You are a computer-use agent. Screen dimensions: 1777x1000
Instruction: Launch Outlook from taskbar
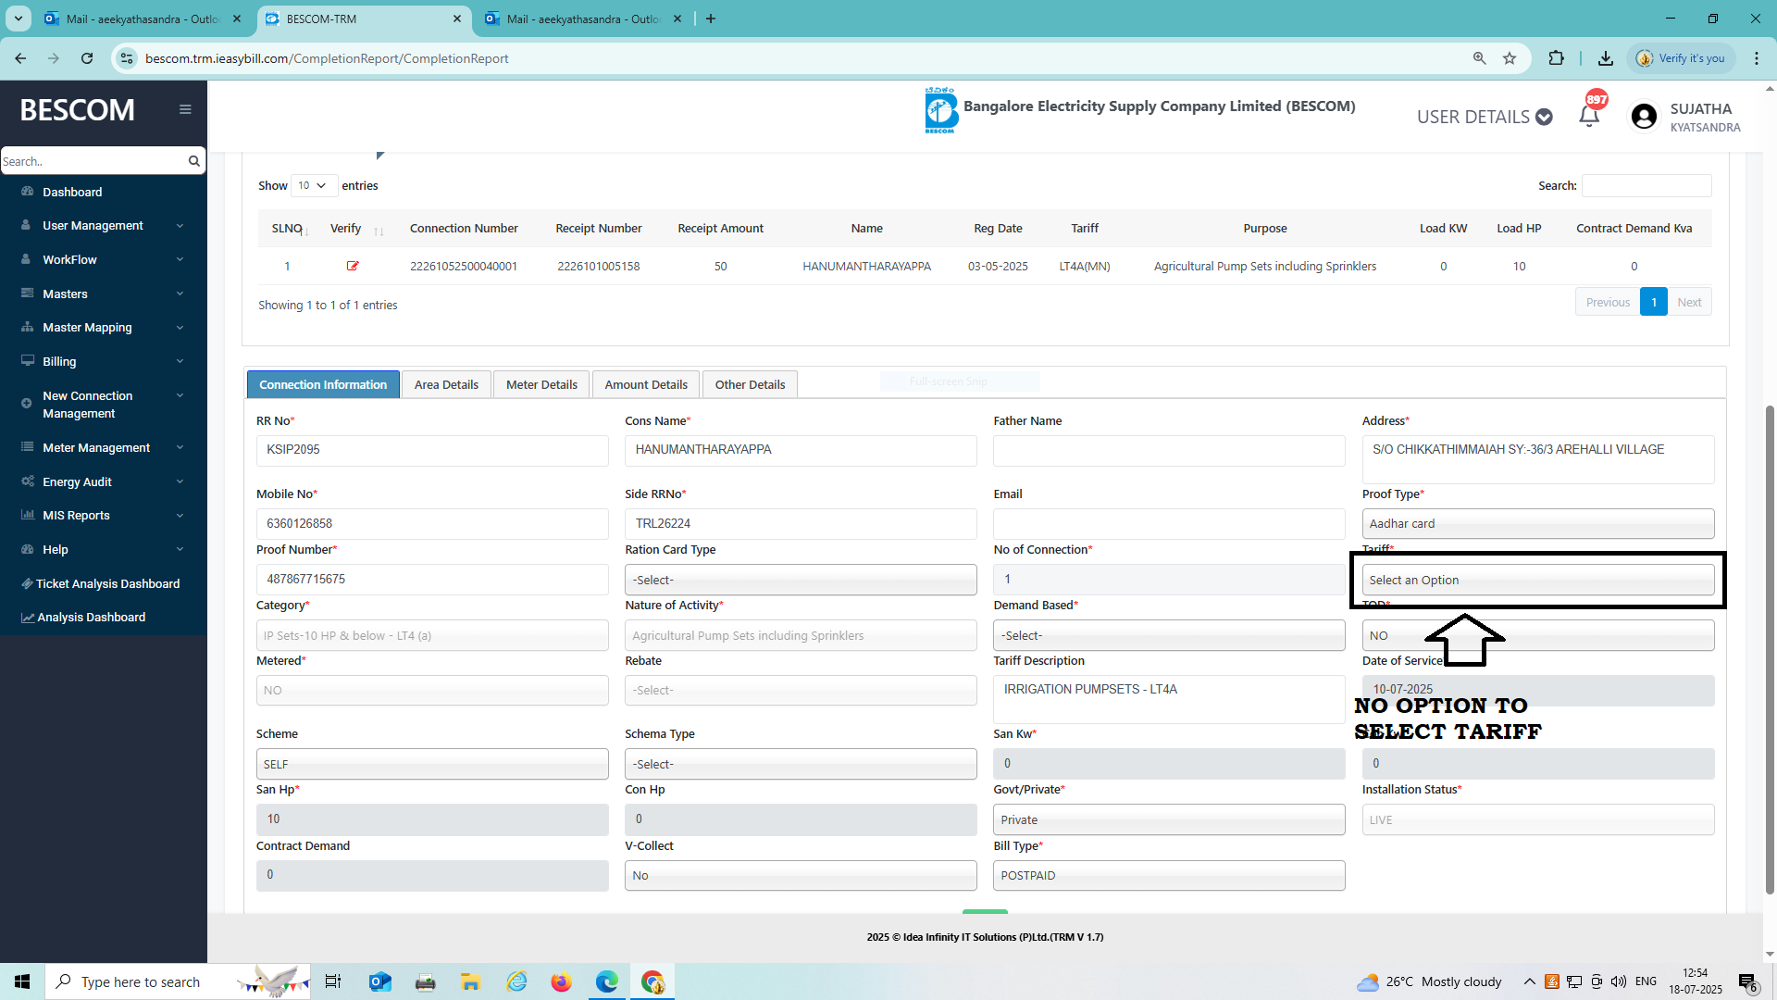[x=379, y=981]
